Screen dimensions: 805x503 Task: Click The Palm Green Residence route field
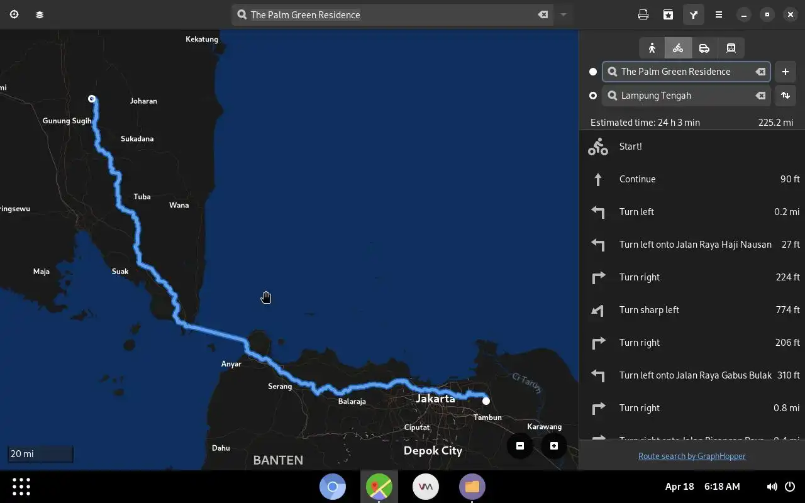click(x=686, y=72)
